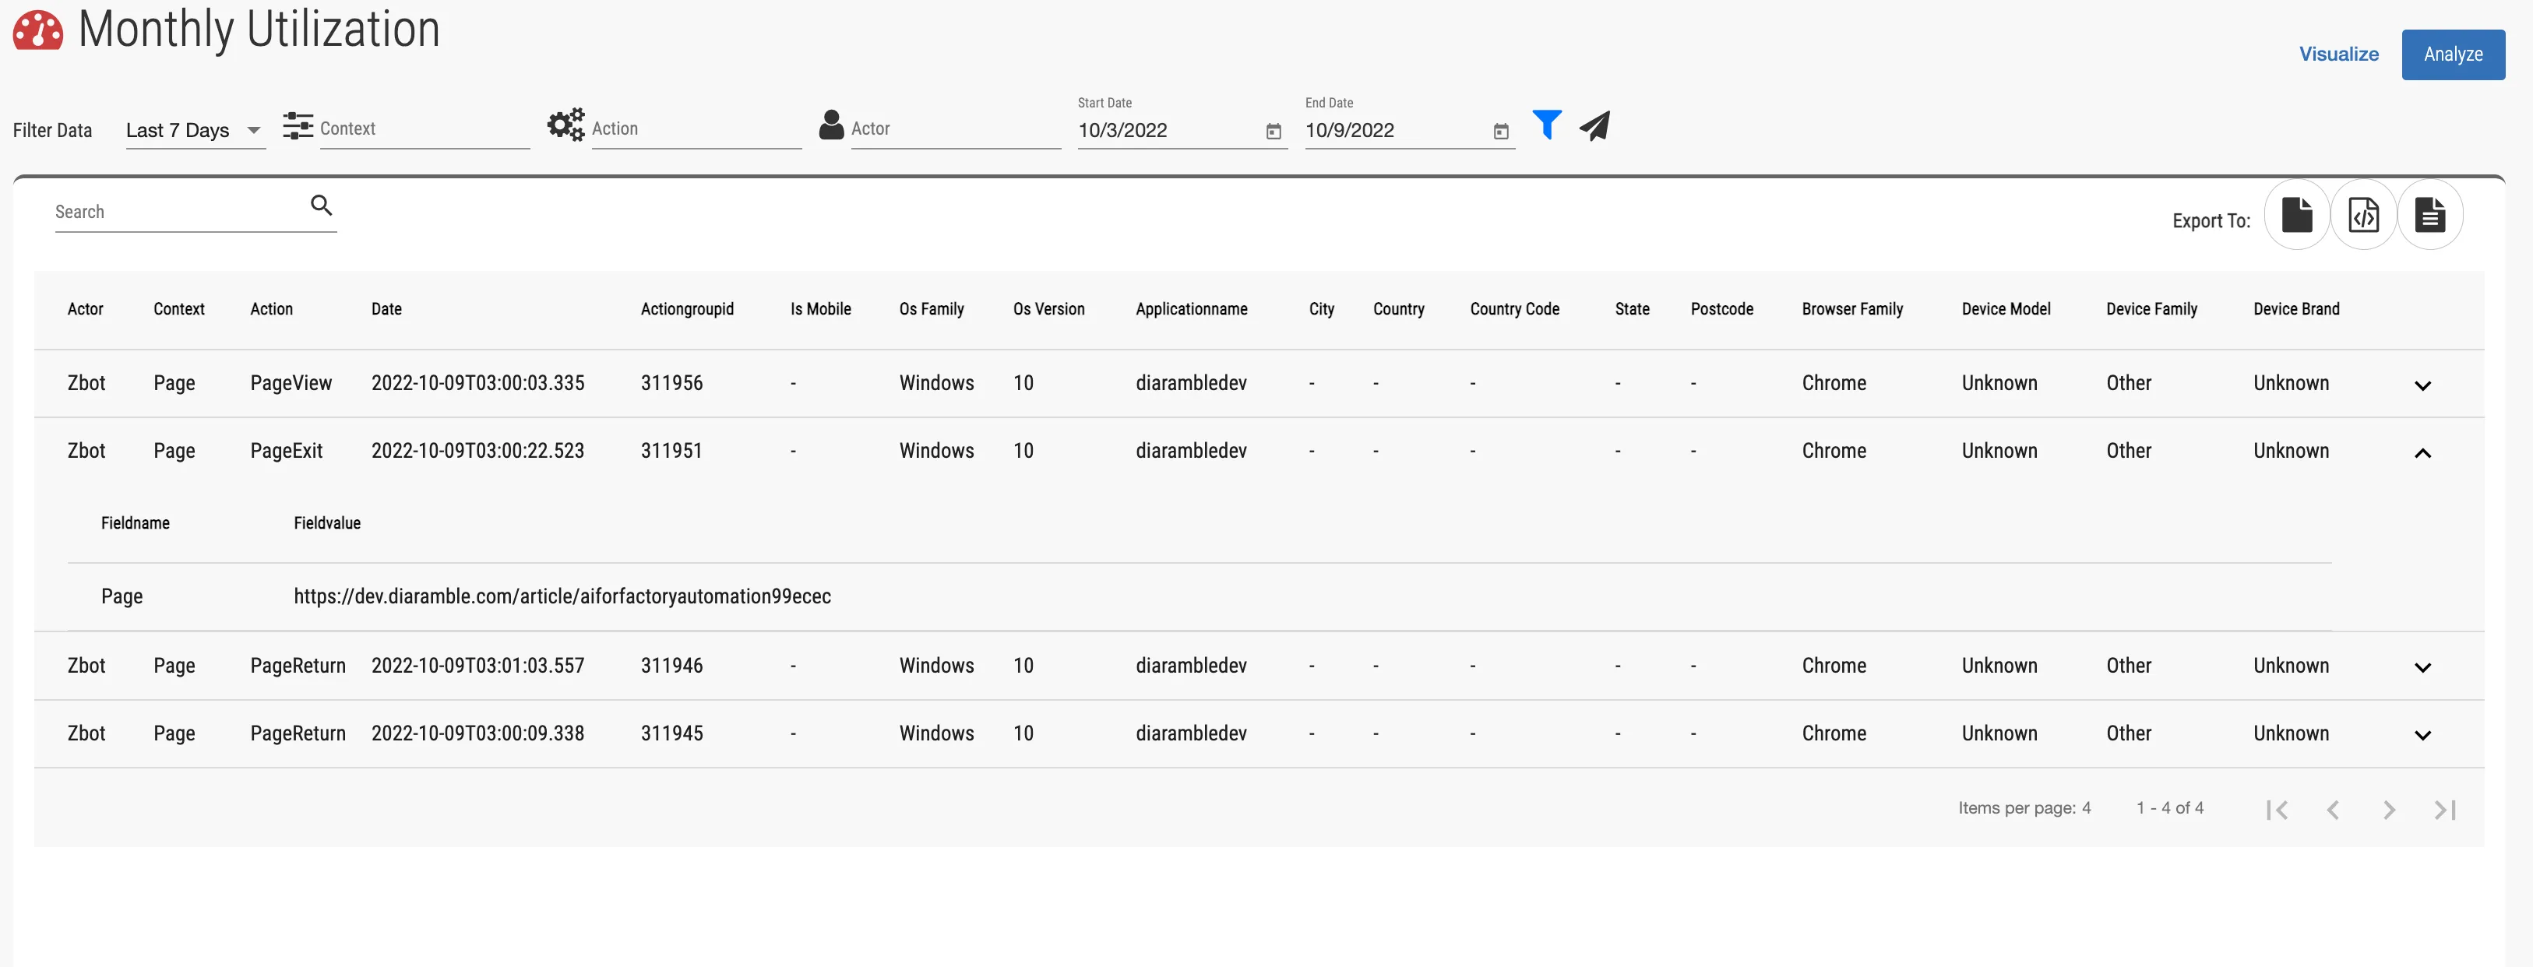Focus the Search text box
Image resolution: width=2533 pixels, height=967 pixels.
(177, 211)
